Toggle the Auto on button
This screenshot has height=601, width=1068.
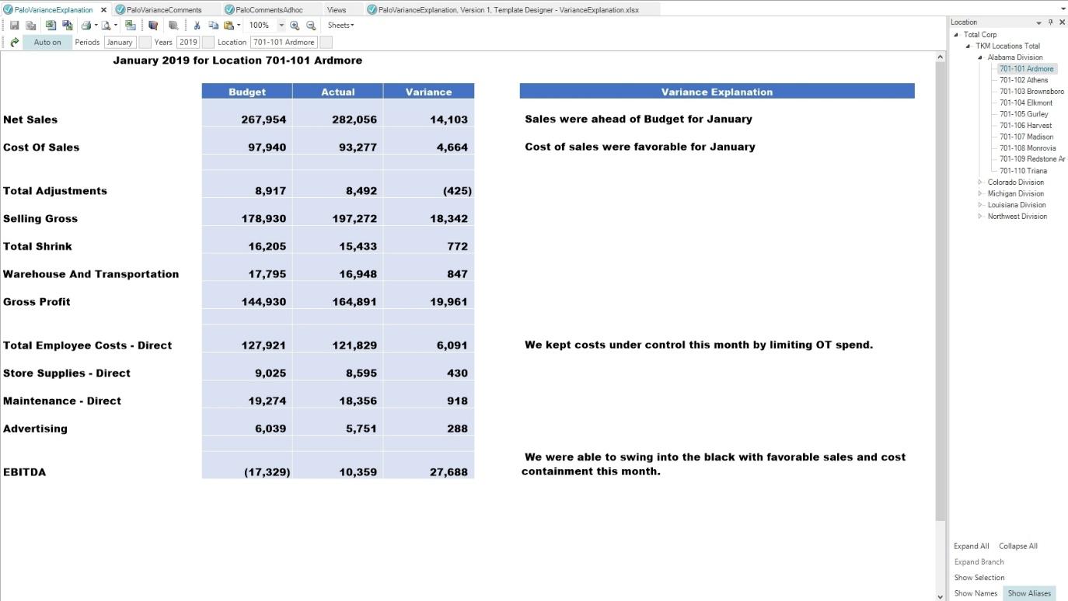(47, 42)
